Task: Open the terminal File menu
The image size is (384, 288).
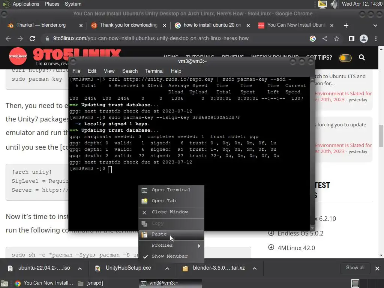Action: [x=76, y=71]
